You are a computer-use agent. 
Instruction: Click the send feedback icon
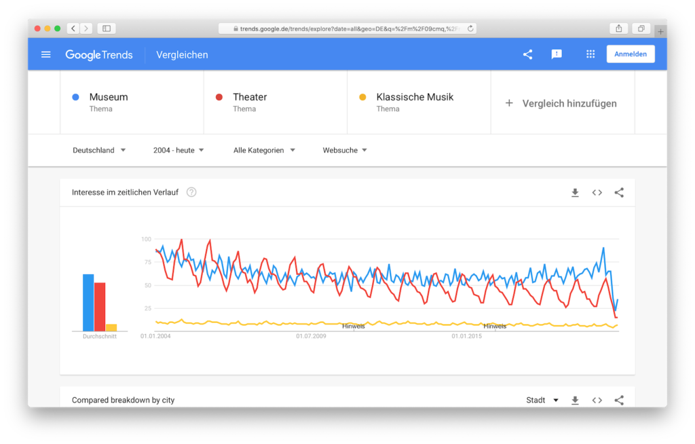(557, 54)
